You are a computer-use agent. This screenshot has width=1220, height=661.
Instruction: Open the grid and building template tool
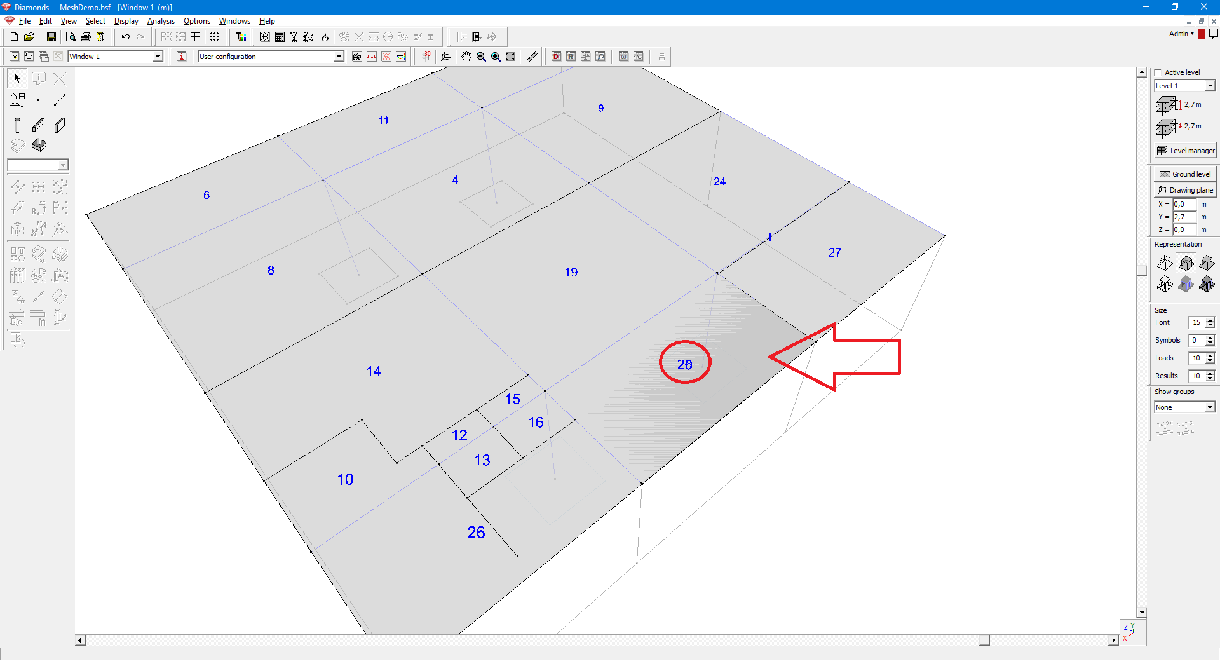tap(17, 100)
